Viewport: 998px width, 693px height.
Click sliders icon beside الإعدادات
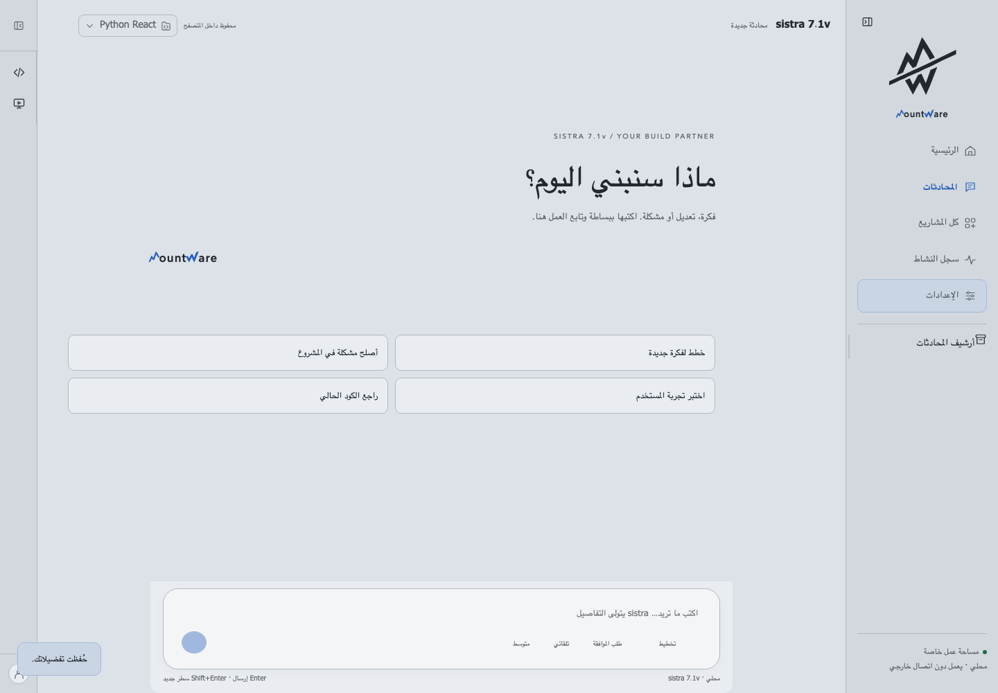tap(970, 295)
